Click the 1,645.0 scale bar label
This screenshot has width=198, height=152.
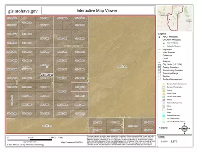[x=53, y=138]
